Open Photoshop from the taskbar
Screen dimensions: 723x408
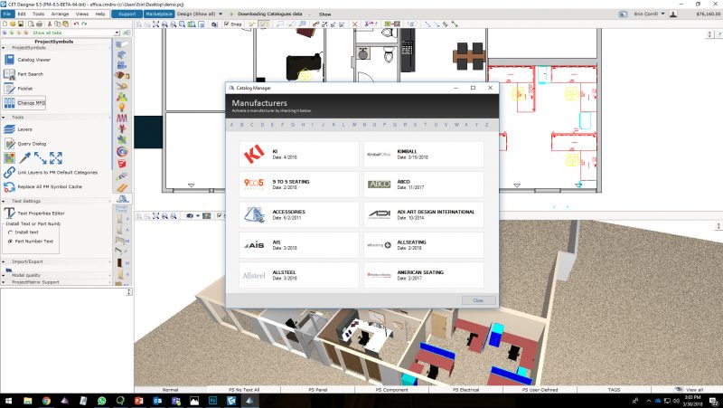[x=212, y=401]
